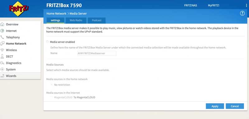
Task: Click 'Select which media sources should be made available' text
Action: click(x=78, y=70)
